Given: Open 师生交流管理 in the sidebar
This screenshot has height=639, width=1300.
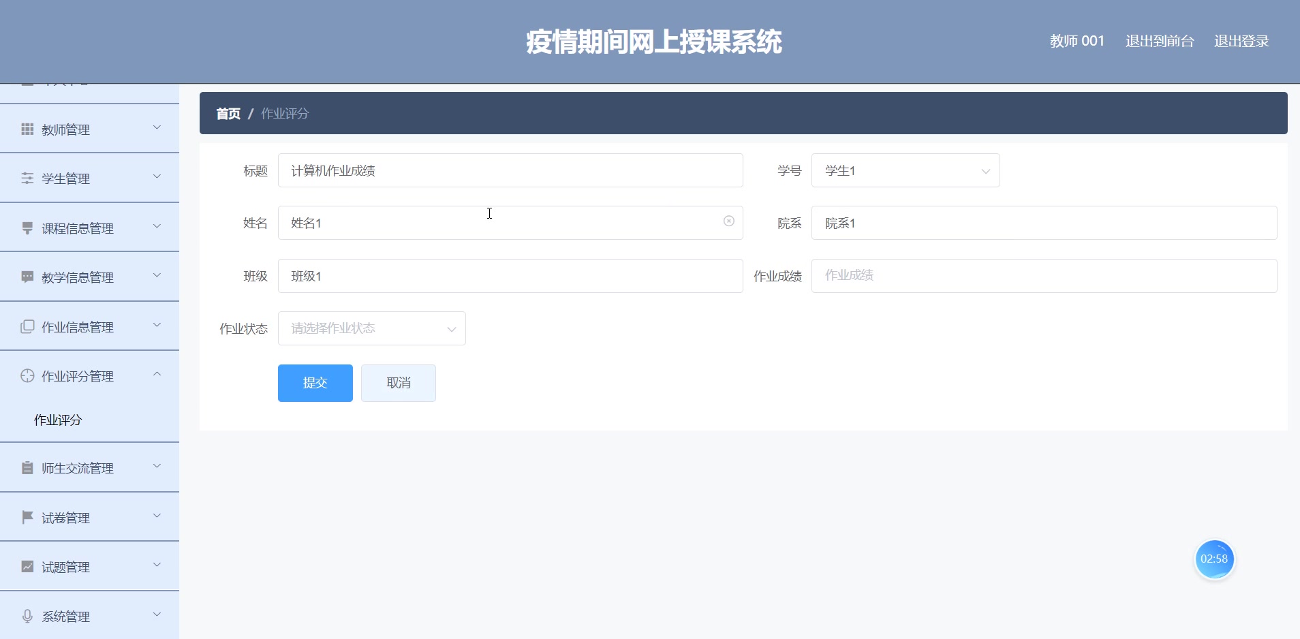Looking at the screenshot, I should coord(89,467).
